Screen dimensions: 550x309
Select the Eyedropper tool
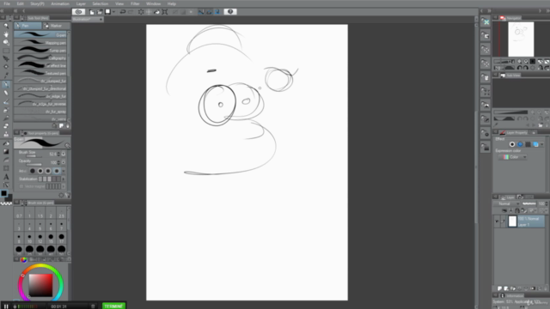(x=6, y=76)
